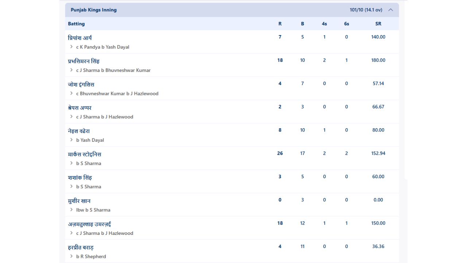Expand chevron under शशांक सिंह row
467x263 pixels.
coord(72,187)
